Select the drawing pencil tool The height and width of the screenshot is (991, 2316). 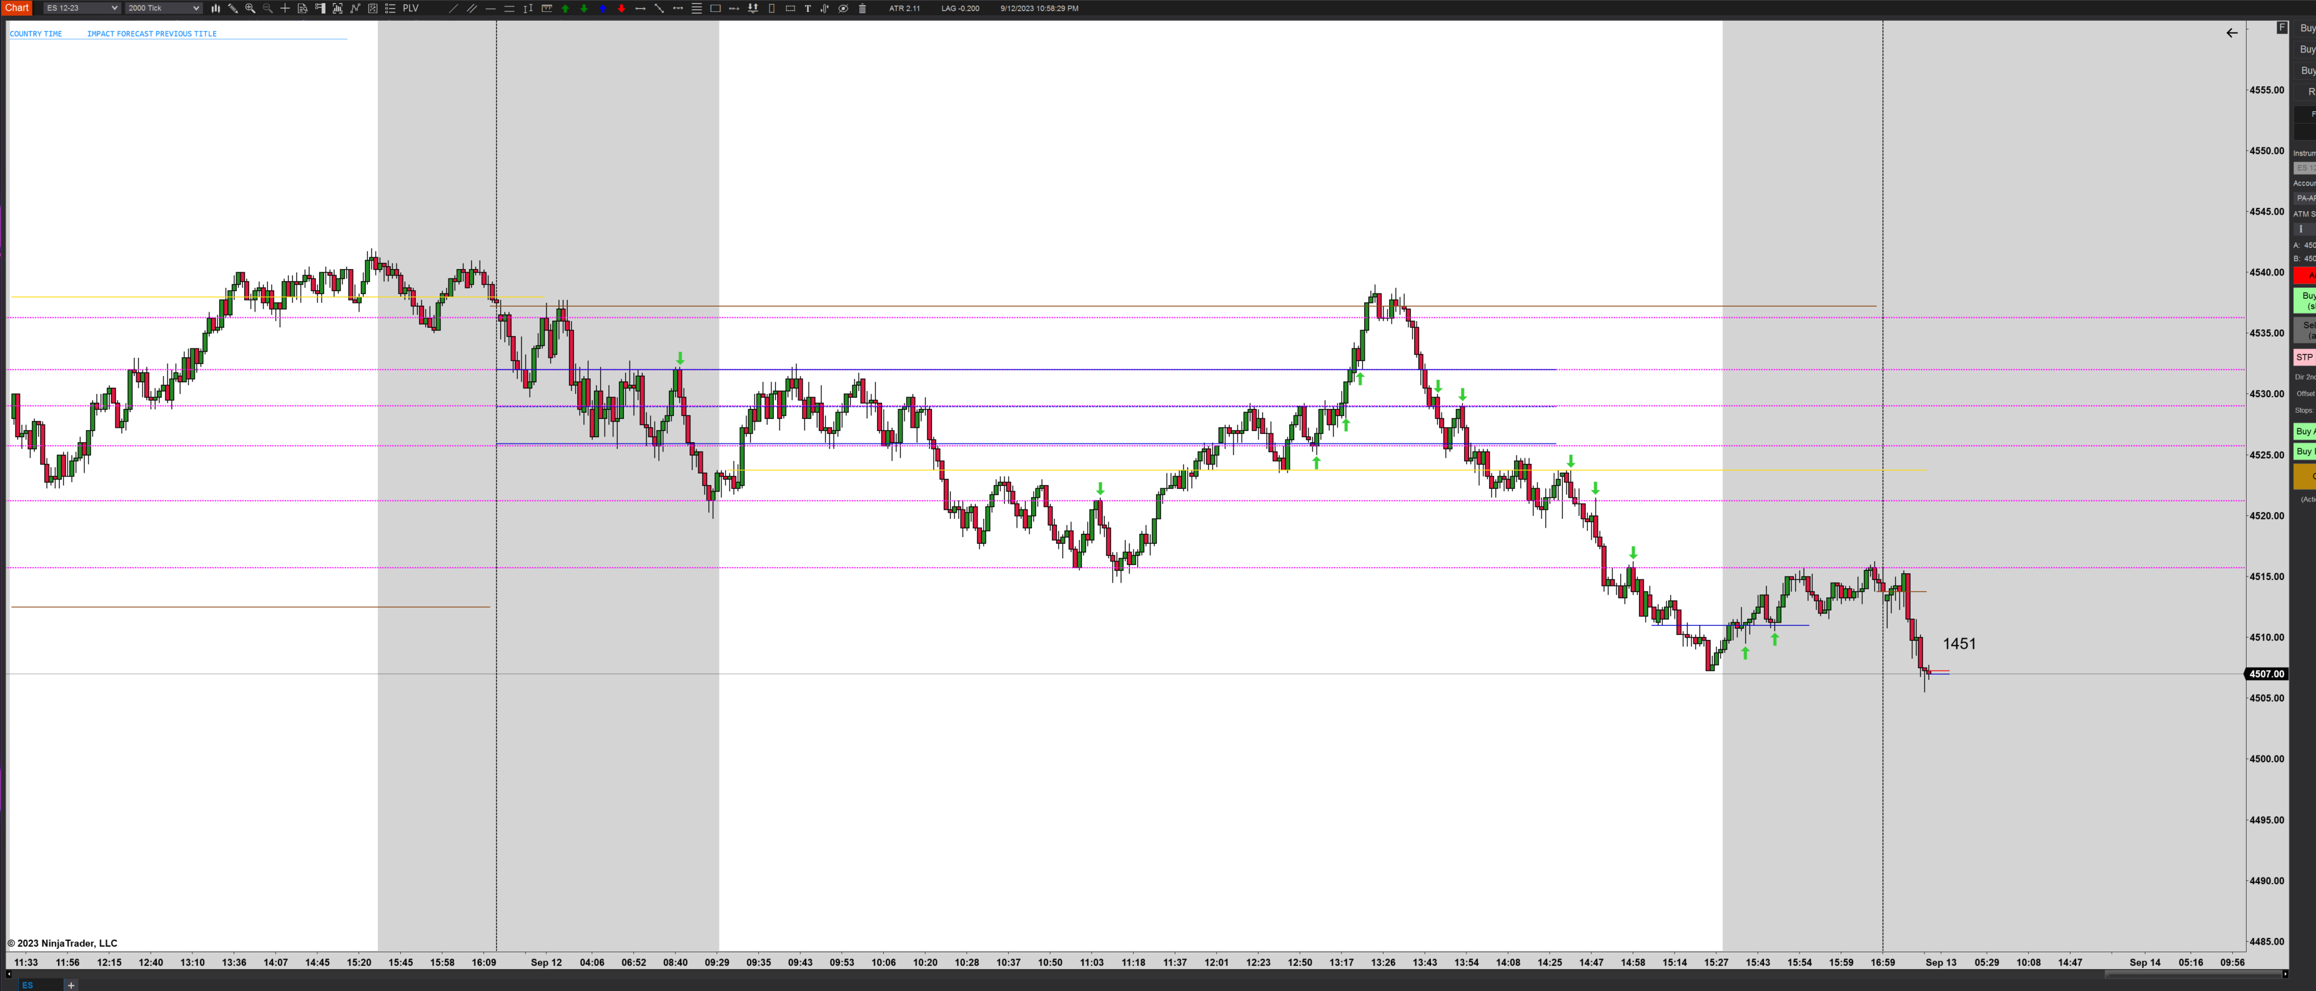233,8
